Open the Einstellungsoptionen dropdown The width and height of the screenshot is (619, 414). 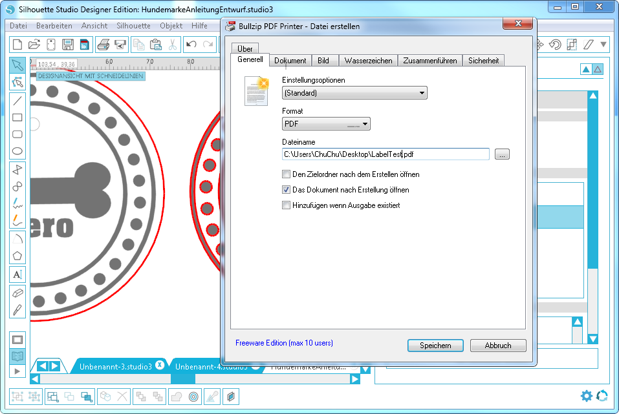[x=354, y=93]
